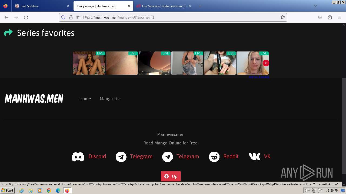Click the Discord logo icon

(x=78, y=157)
